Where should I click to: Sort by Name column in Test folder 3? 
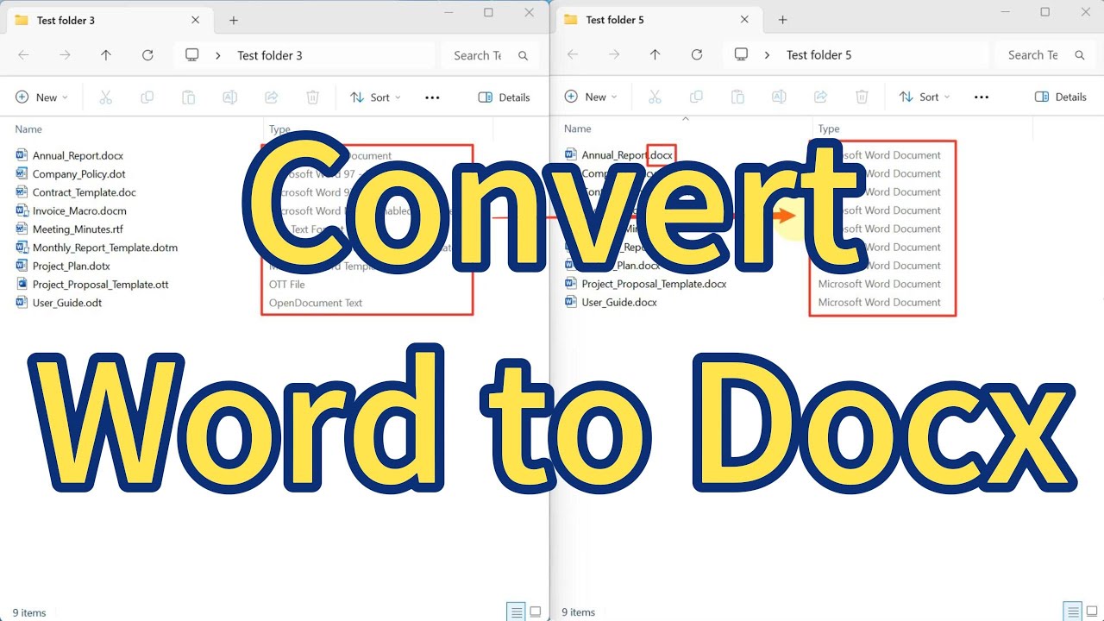[x=28, y=129]
